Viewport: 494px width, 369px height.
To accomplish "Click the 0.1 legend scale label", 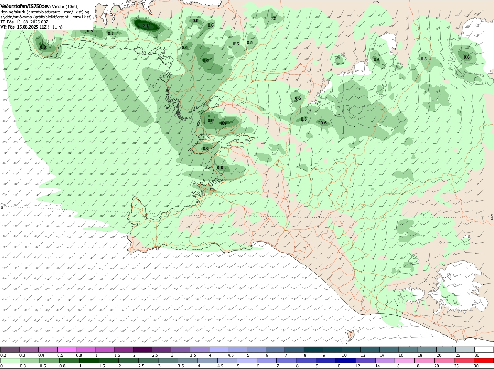I will click(3, 366).
